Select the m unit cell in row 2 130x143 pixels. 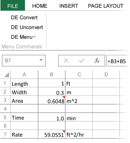(x=79, y=91)
